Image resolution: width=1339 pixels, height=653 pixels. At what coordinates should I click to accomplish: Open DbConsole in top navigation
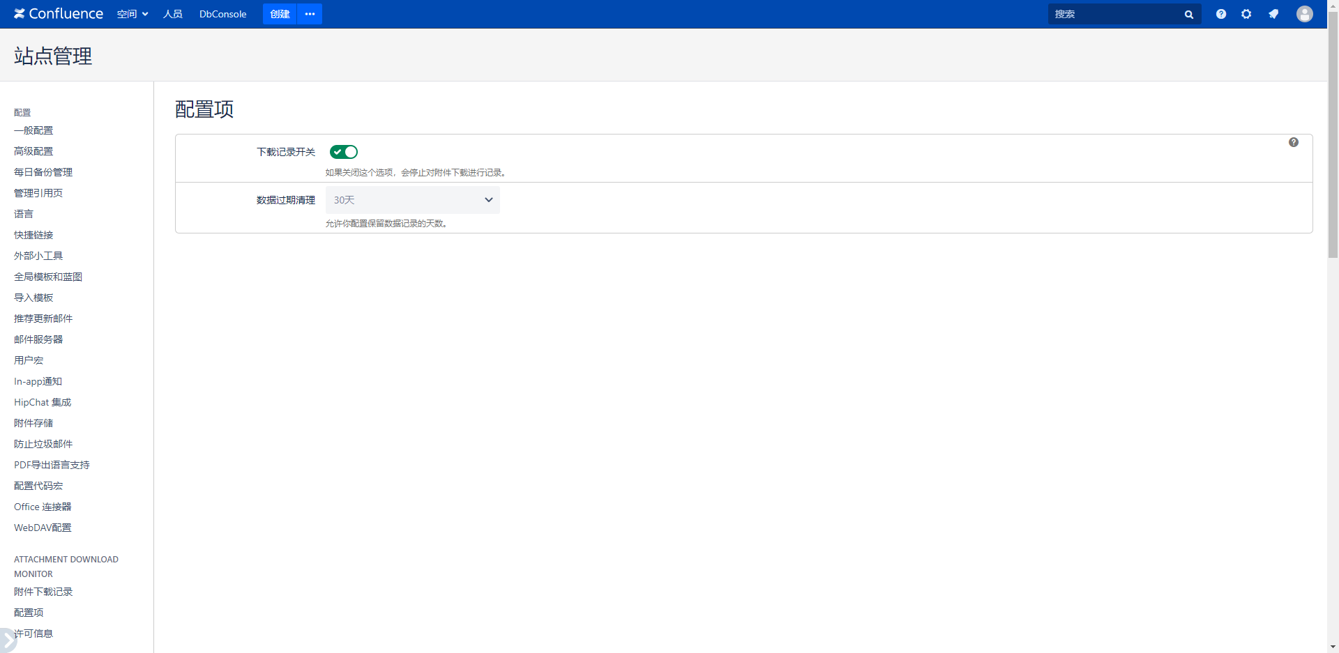click(222, 14)
